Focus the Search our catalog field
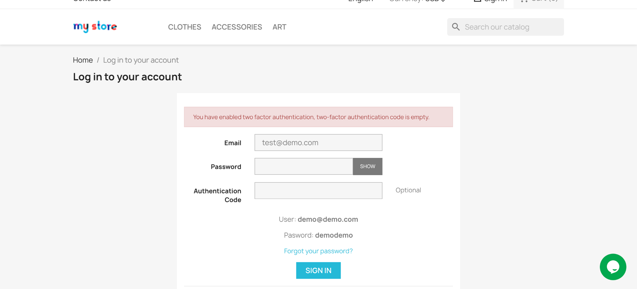 (511, 27)
